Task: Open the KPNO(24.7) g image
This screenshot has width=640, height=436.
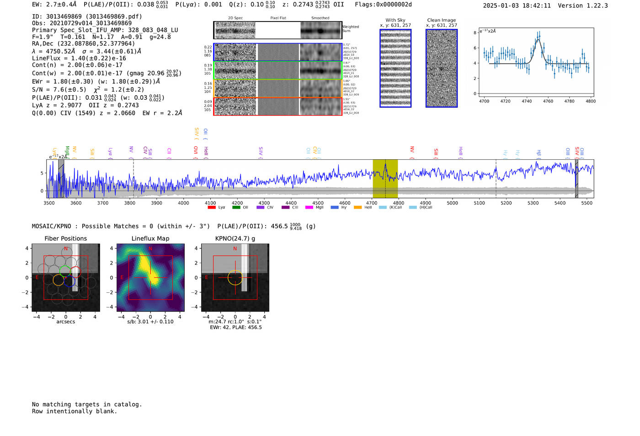Action: [x=235, y=278]
